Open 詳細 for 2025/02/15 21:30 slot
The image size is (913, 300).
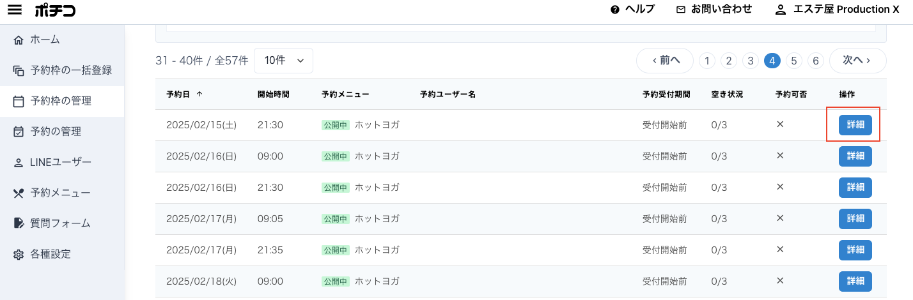(x=855, y=125)
